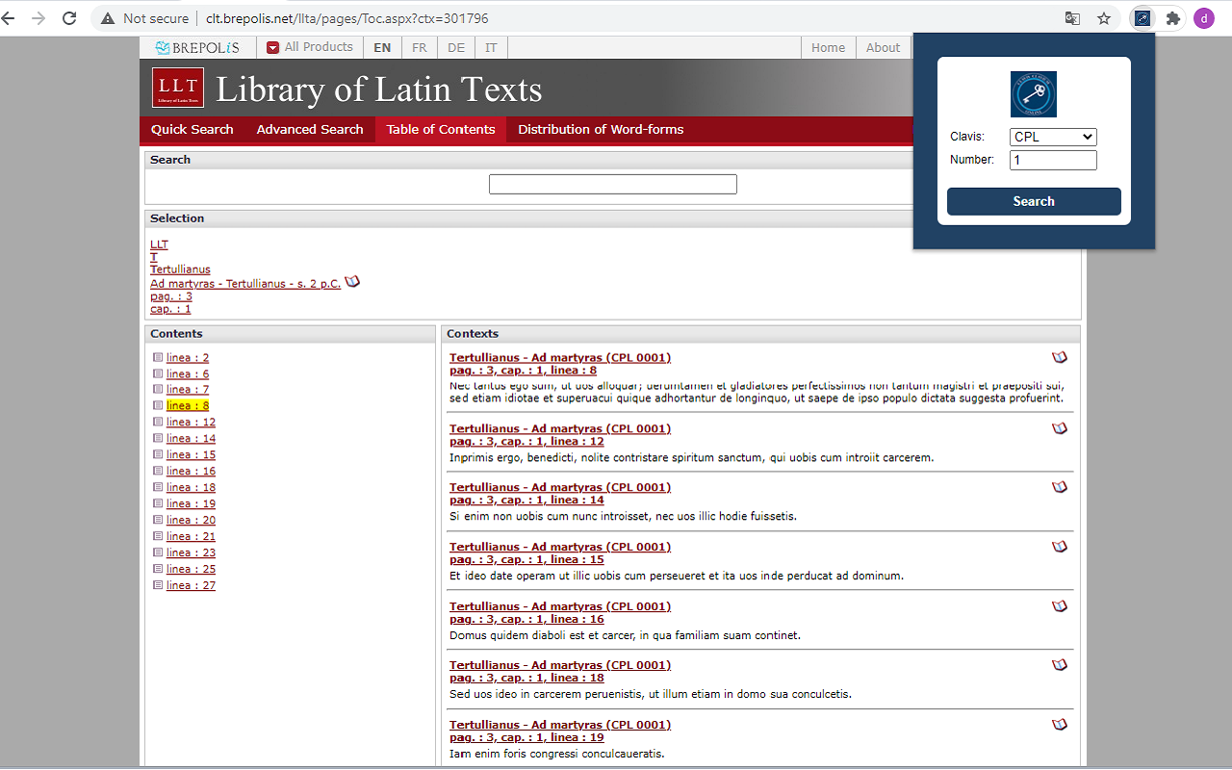1232x770 pixels.
Task: Click the page icon beside linea : 2
Action: point(158,358)
